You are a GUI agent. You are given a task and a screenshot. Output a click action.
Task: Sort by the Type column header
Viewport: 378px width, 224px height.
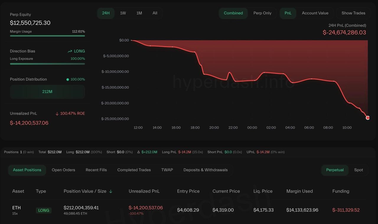(x=41, y=191)
